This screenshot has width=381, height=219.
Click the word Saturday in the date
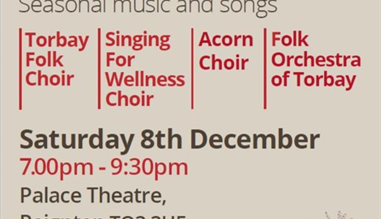pyautogui.click(x=77, y=140)
